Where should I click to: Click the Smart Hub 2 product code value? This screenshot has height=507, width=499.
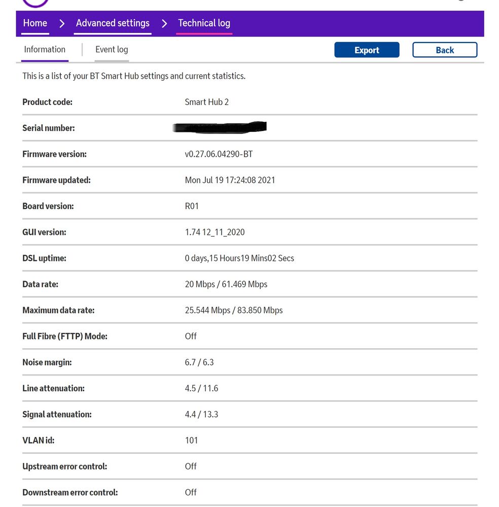[206, 102]
